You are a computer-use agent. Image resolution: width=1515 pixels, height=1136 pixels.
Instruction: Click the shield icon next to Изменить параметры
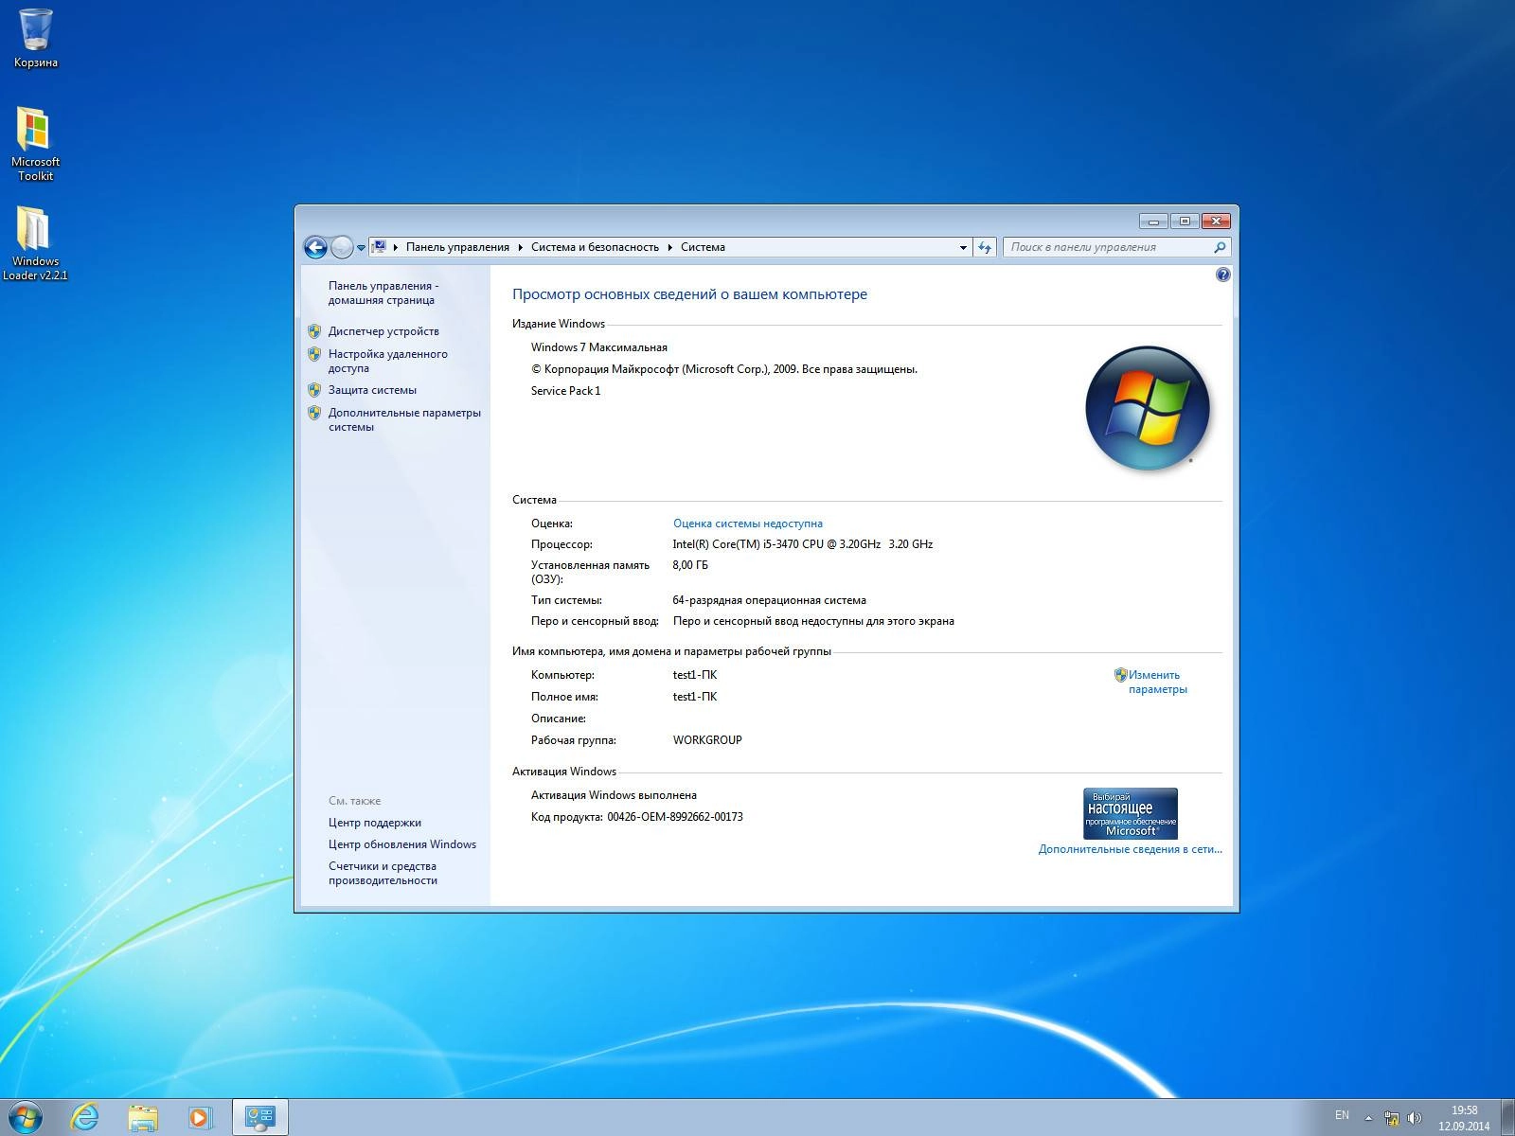pos(1120,675)
